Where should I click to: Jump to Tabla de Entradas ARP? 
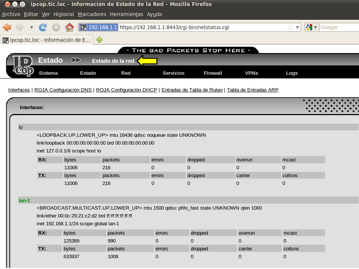252,90
